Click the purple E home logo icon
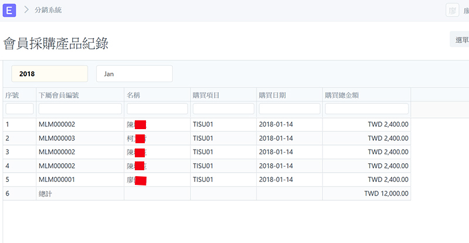This screenshot has width=469, height=243. coord(10,10)
